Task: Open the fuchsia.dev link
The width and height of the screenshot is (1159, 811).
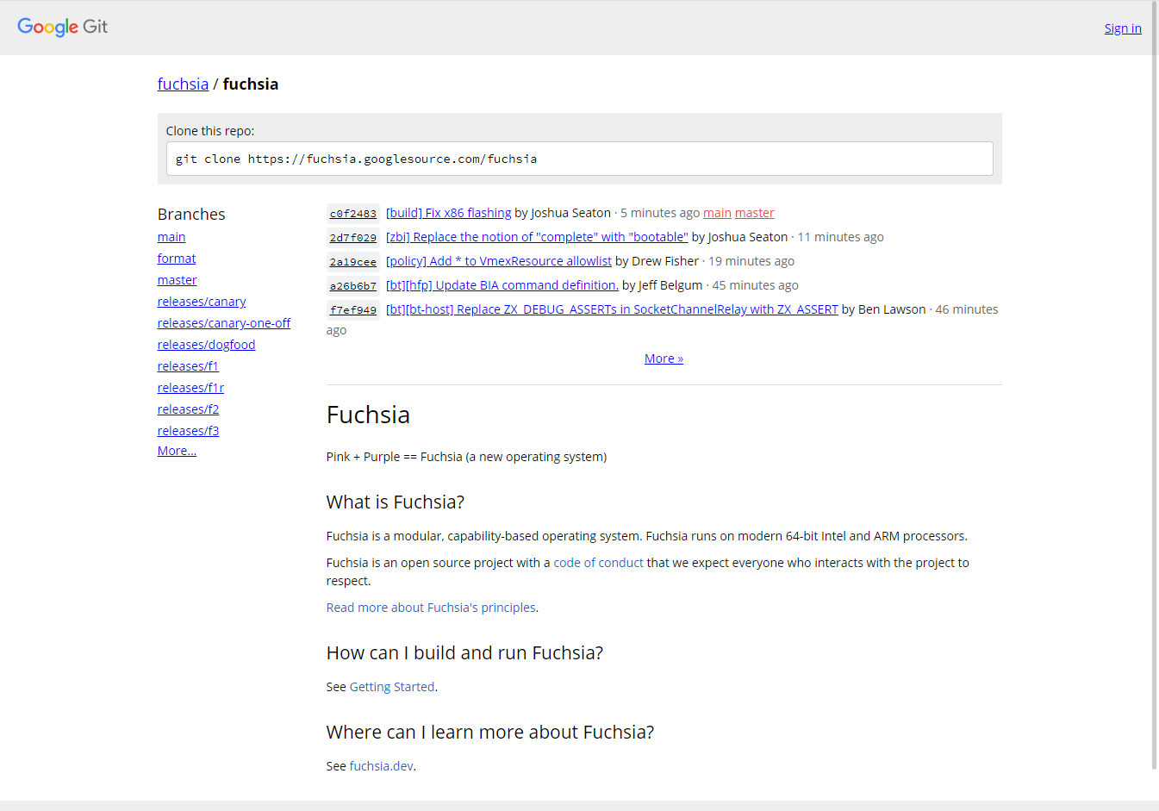Action: 382,766
